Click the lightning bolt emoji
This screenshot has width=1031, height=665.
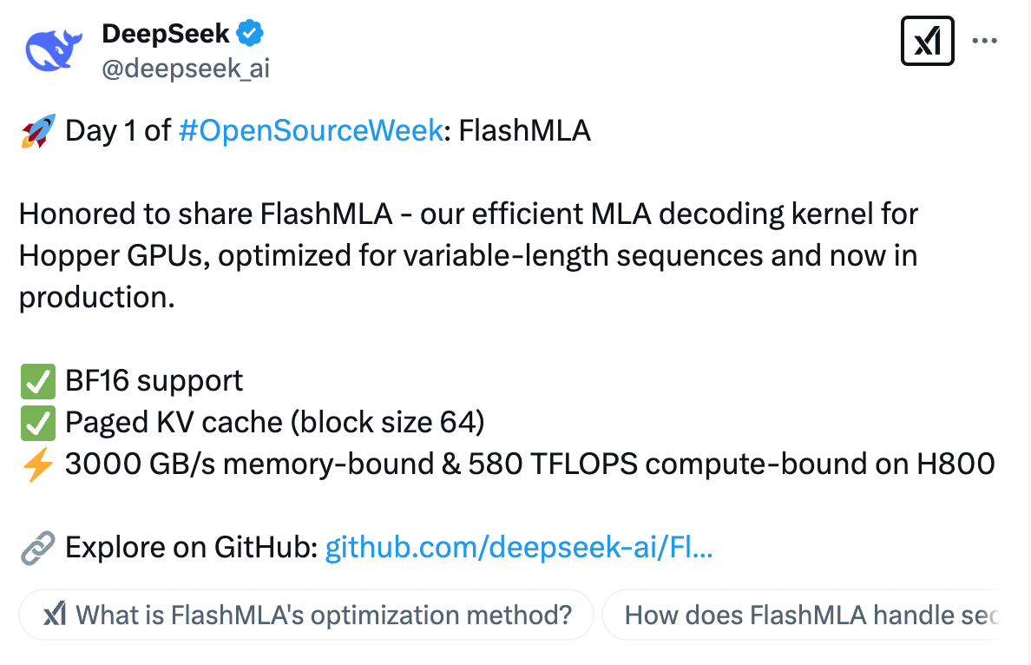(37, 464)
